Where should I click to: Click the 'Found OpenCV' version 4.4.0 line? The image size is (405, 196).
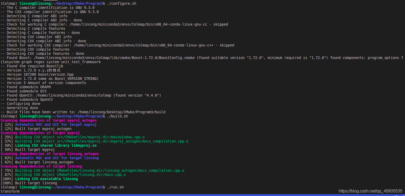click(81, 95)
